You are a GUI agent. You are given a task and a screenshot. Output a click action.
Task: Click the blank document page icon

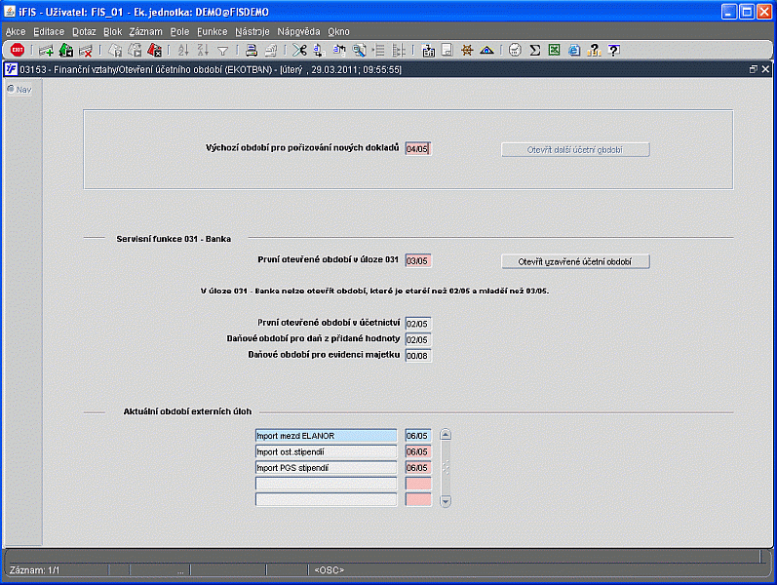pos(447,50)
